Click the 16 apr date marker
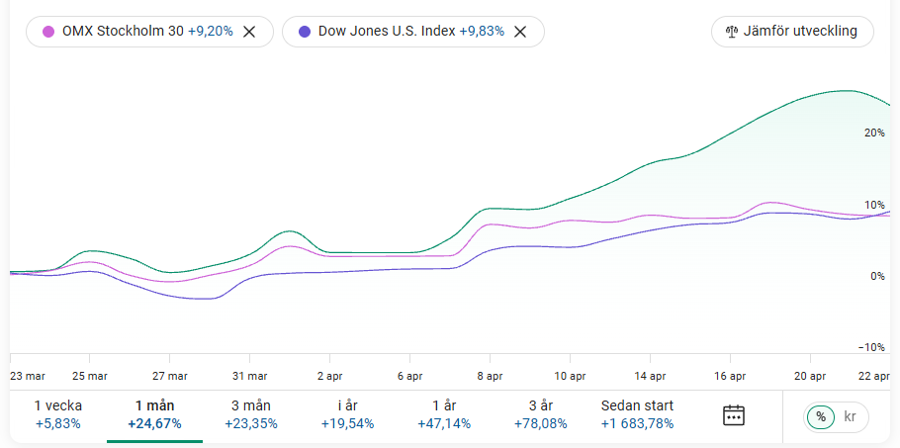 point(730,376)
